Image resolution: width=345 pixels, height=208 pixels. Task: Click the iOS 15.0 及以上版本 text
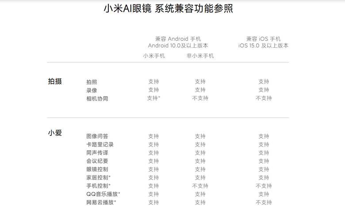pos(263,46)
